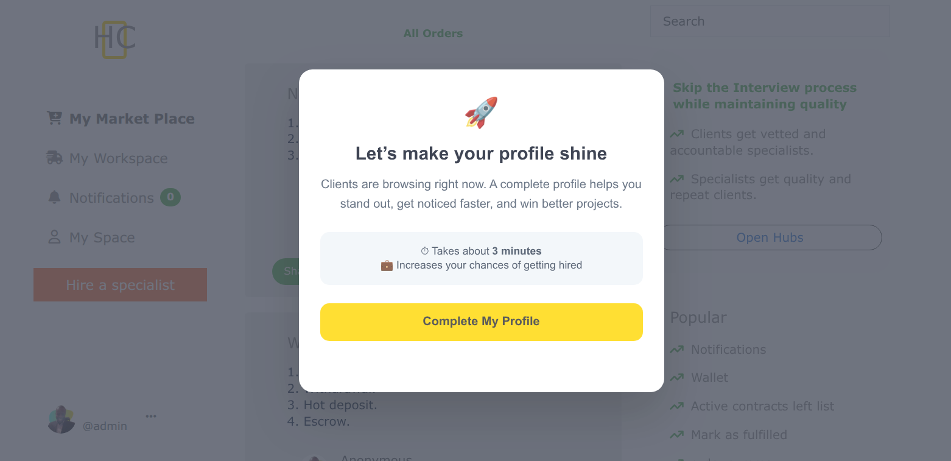Click the trending icon beside Notifications under Popular
This screenshot has width=951, height=461.
click(x=676, y=349)
